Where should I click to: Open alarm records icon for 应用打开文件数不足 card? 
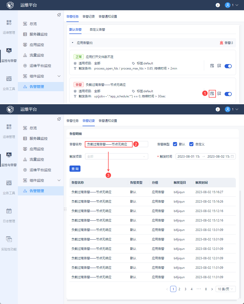click(x=212, y=66)
